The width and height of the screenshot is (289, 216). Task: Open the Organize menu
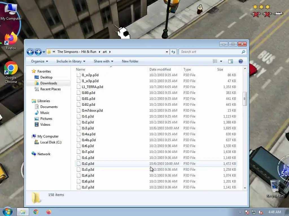(40, 61)
